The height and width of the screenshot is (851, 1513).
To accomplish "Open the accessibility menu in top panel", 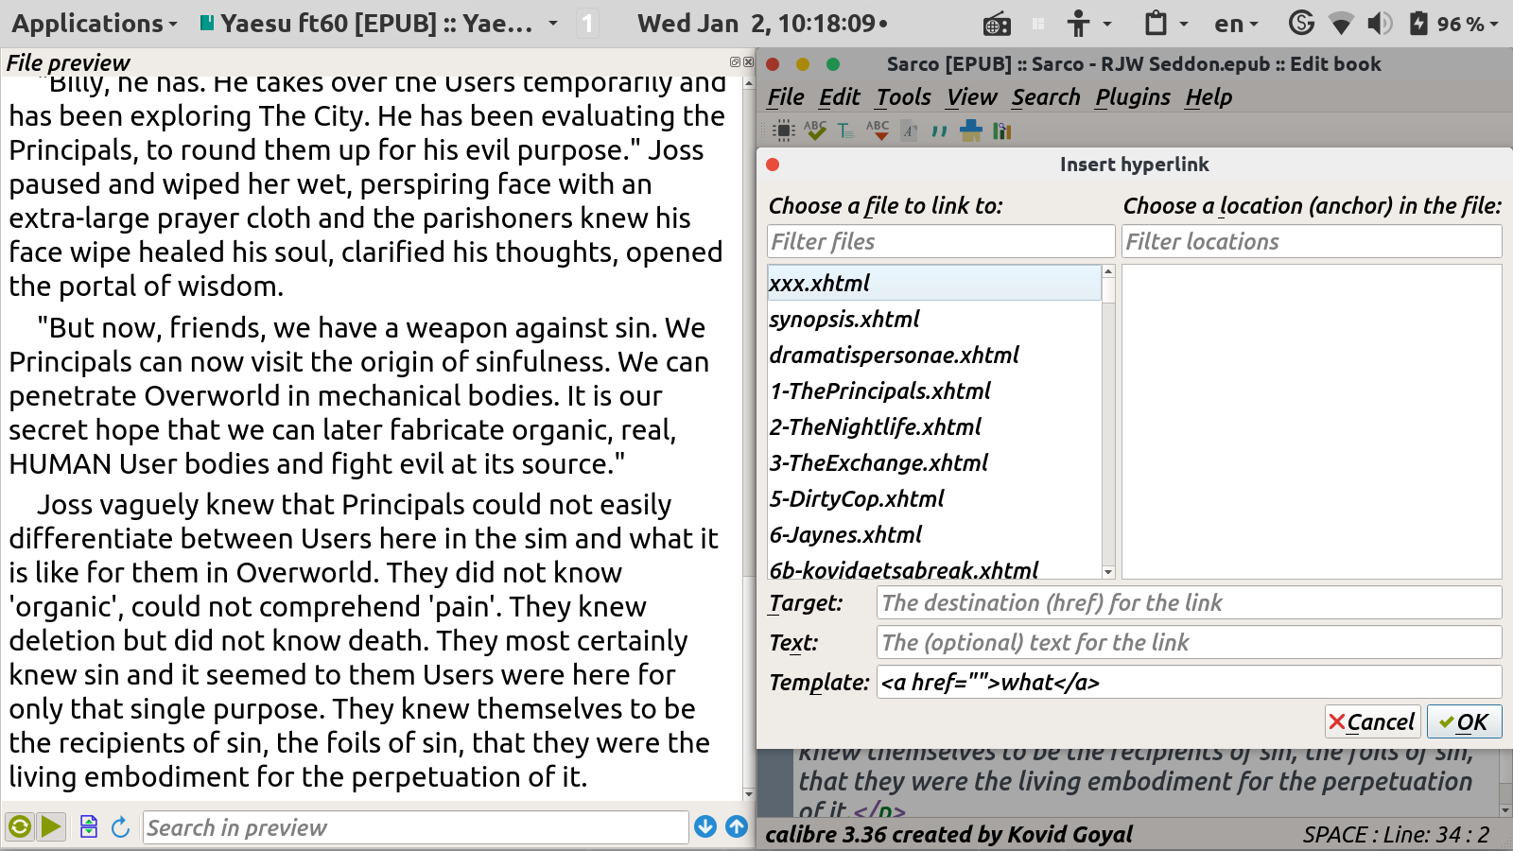I will point(1088,24).
